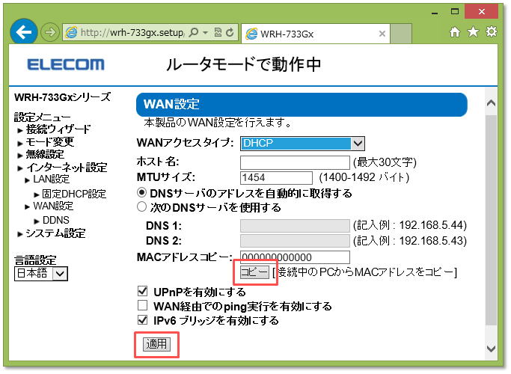Open 無線設定 menu item
This screenshot has width=511, height=374.
[x=45, y=154]
